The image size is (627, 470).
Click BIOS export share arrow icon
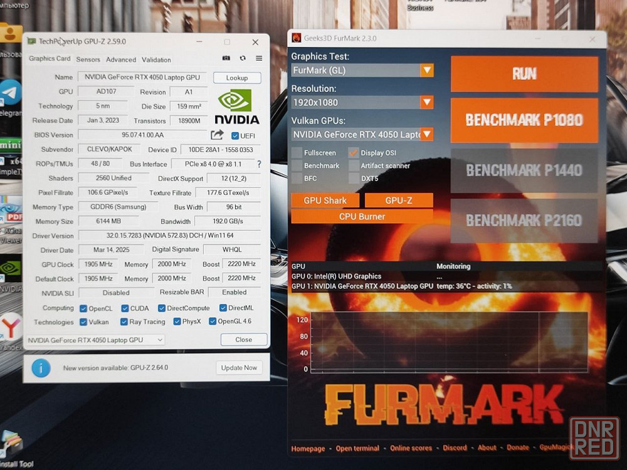coord(217,135)
